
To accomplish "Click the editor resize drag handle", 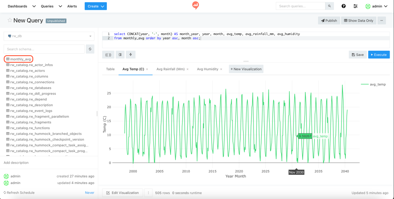I will (246, 61).
